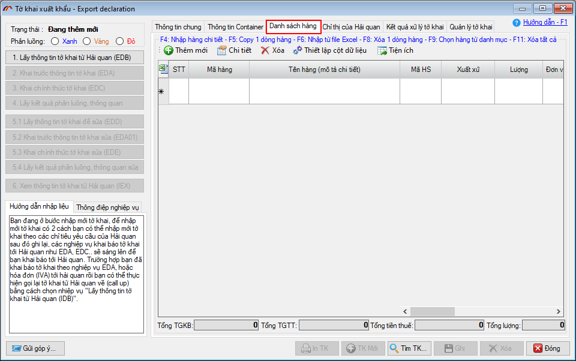The width and height of the screenshot is (576, 361).
Task: Click the Gửi góp ý feedback button
Action: pyautogui.click(x=35, y=348)
